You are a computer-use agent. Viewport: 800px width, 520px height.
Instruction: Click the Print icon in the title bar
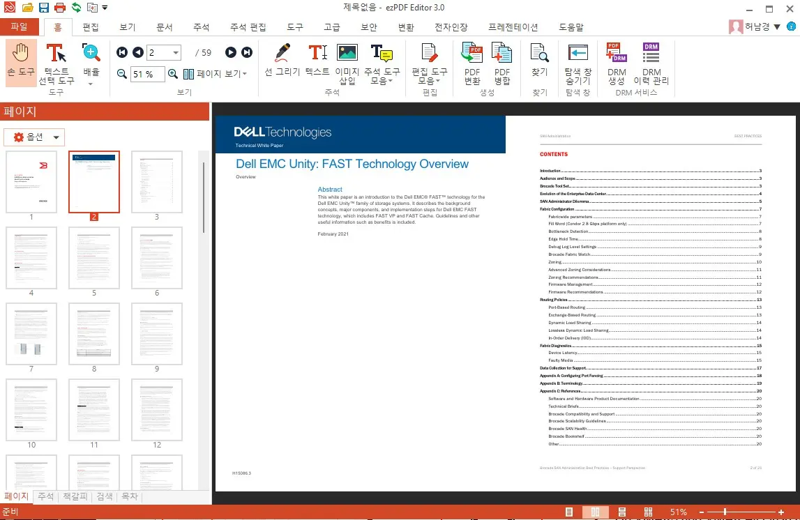[x=60, y=8]
